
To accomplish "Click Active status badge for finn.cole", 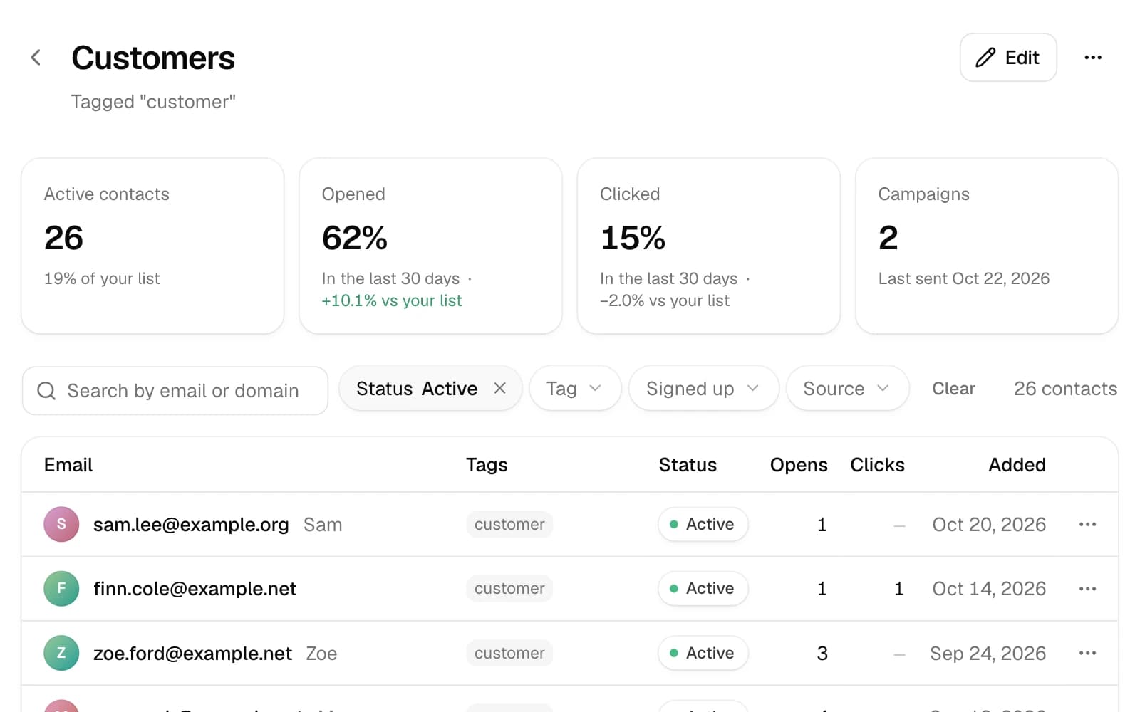I will pos(703,589).
